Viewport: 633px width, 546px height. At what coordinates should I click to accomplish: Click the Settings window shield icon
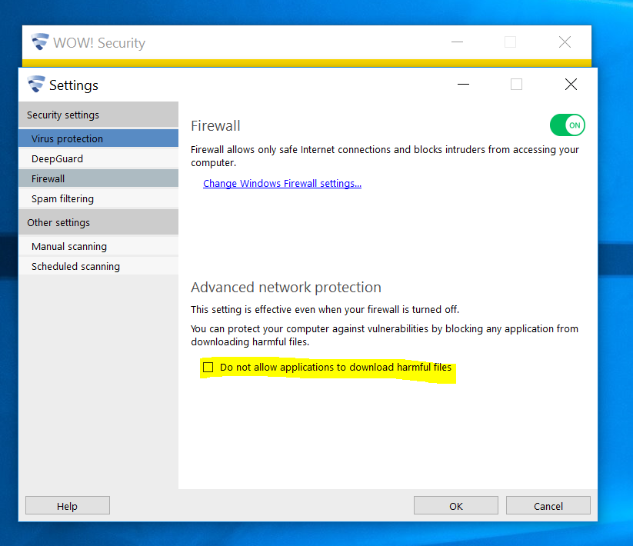coord(36,85)
